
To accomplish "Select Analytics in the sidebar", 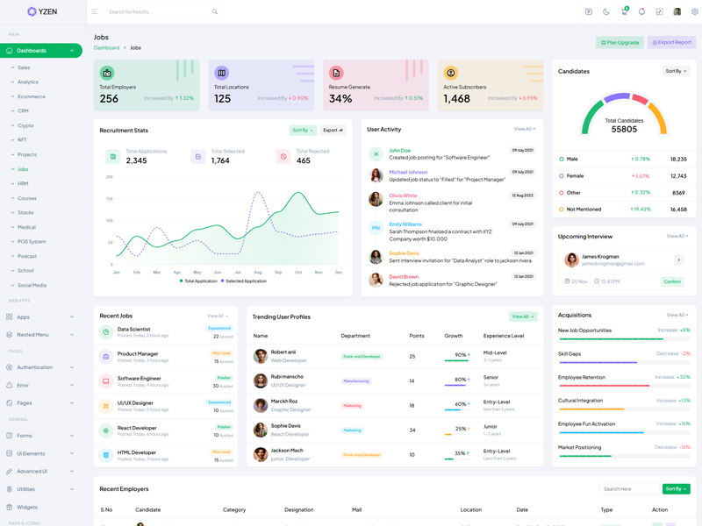I will coord(28,82).
